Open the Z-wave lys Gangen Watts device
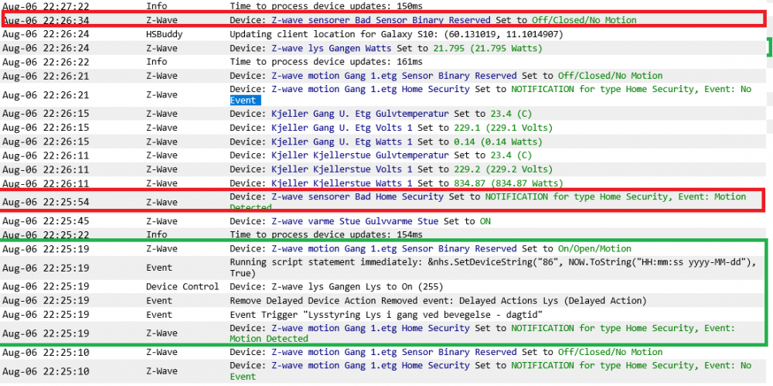773x386 pixels. 331,48
